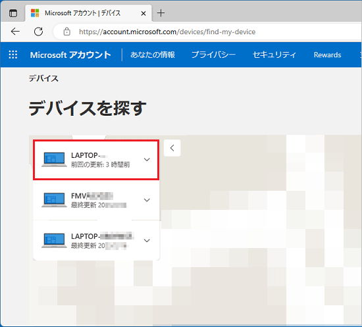Image resolution: width=362 pixels, height=327 pixels.
Task: Open the Microsoft app launcher grid
Action: coord(13,55)
